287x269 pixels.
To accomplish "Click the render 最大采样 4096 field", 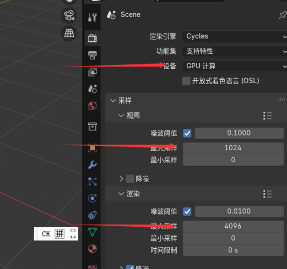I will [233, 226].
